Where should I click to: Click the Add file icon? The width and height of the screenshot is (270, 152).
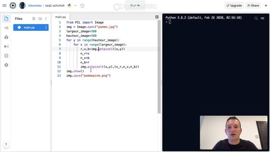34,19
